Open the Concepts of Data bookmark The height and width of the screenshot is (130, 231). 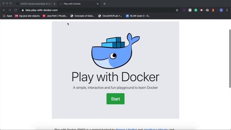coord(82,16)
